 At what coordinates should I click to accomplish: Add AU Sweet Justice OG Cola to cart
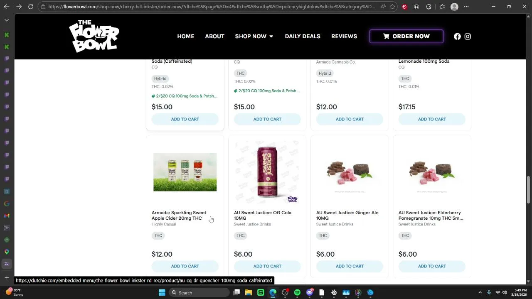click(x=267, y=266)
